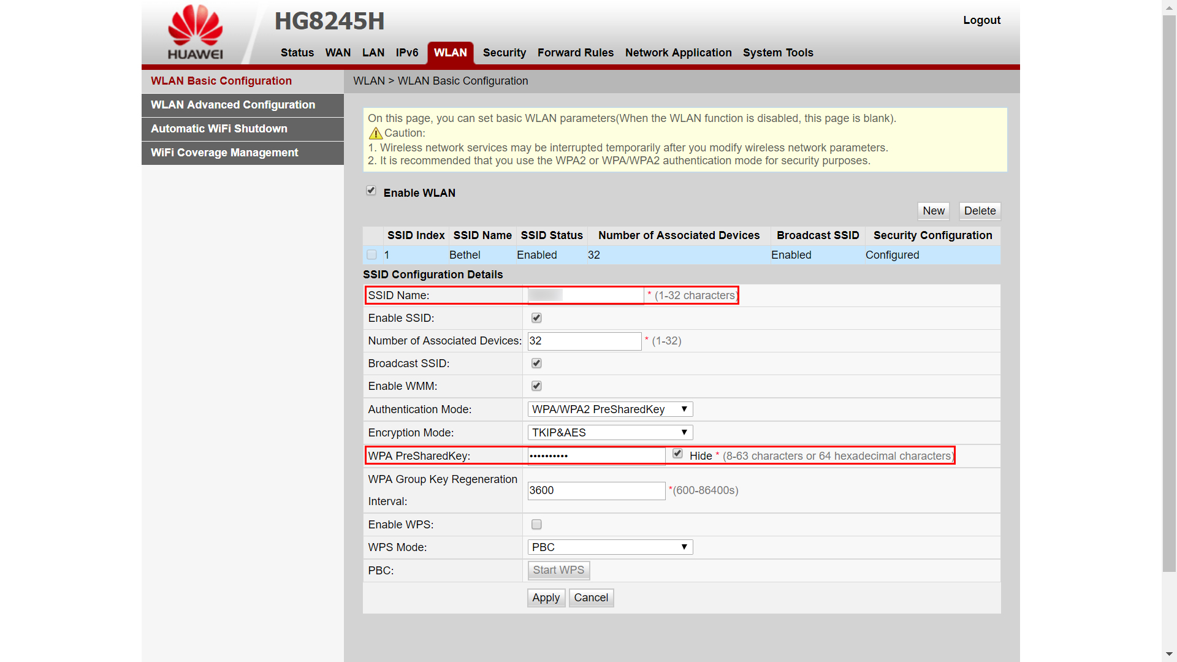Open the System Tools tab
Viewport: 1177px width, 662px height.
click(778, 53)
